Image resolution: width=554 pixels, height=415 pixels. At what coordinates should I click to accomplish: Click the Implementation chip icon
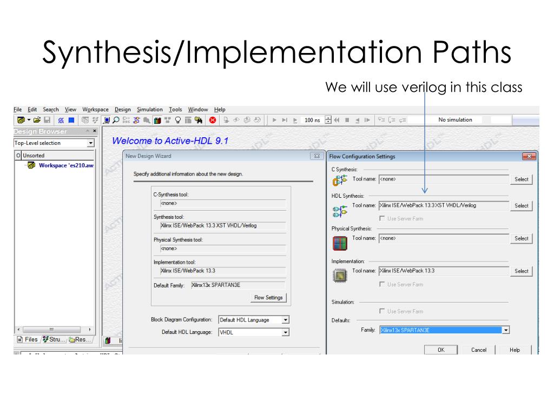[x=340, y=276]
